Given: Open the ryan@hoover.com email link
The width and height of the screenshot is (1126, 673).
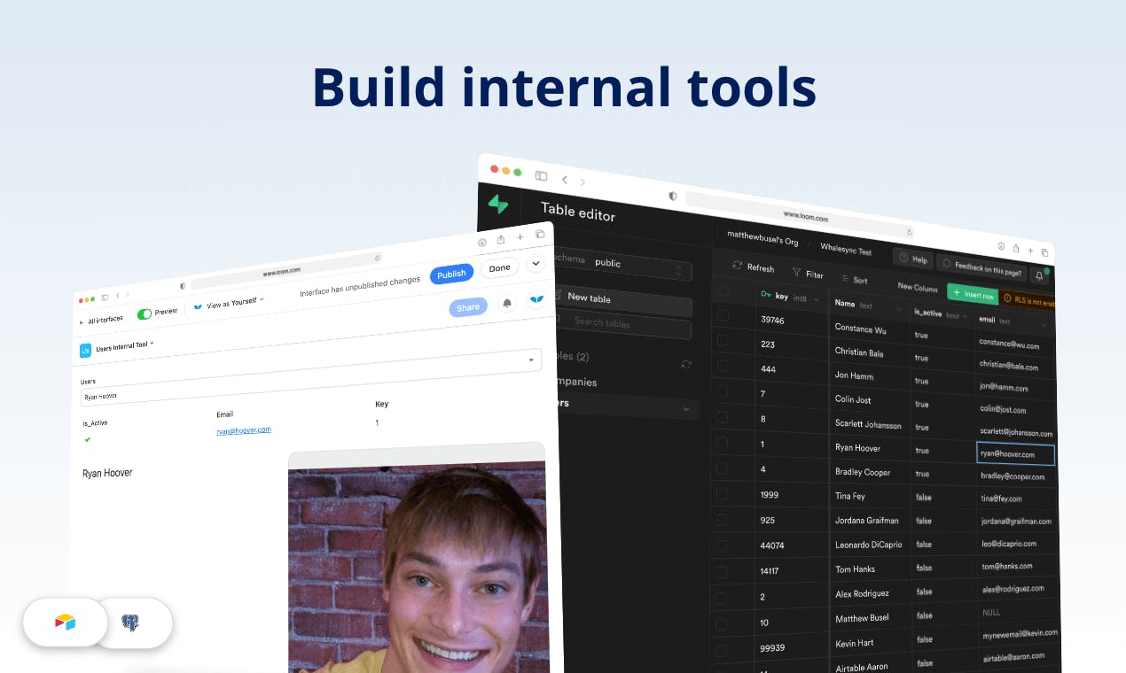Looking at the screenshot, I should pyautogui.click(x=244, y=430).
